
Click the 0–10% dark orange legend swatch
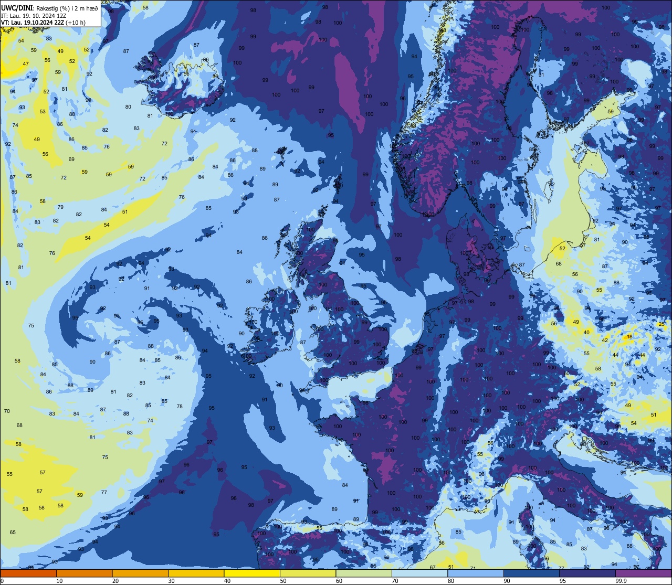[28, 573]
